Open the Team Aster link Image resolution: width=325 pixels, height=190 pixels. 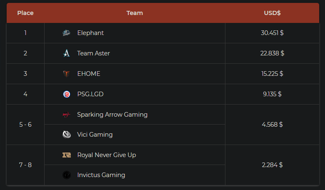[x=93, y=53]
